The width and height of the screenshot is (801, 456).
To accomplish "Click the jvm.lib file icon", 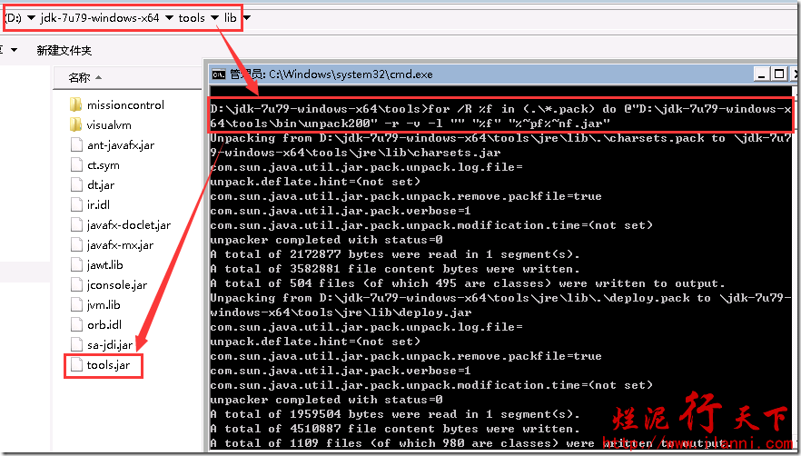I will pyautogui.click(x=76, y=305).
